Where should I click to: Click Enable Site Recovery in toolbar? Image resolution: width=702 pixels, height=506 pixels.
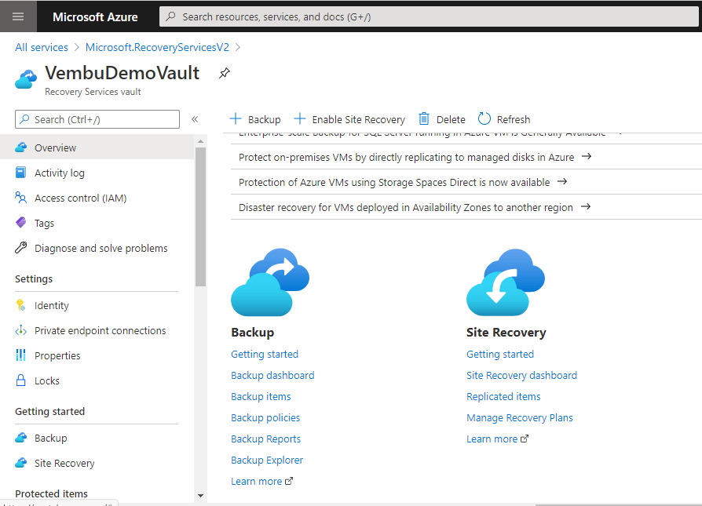tap(349, 119)
